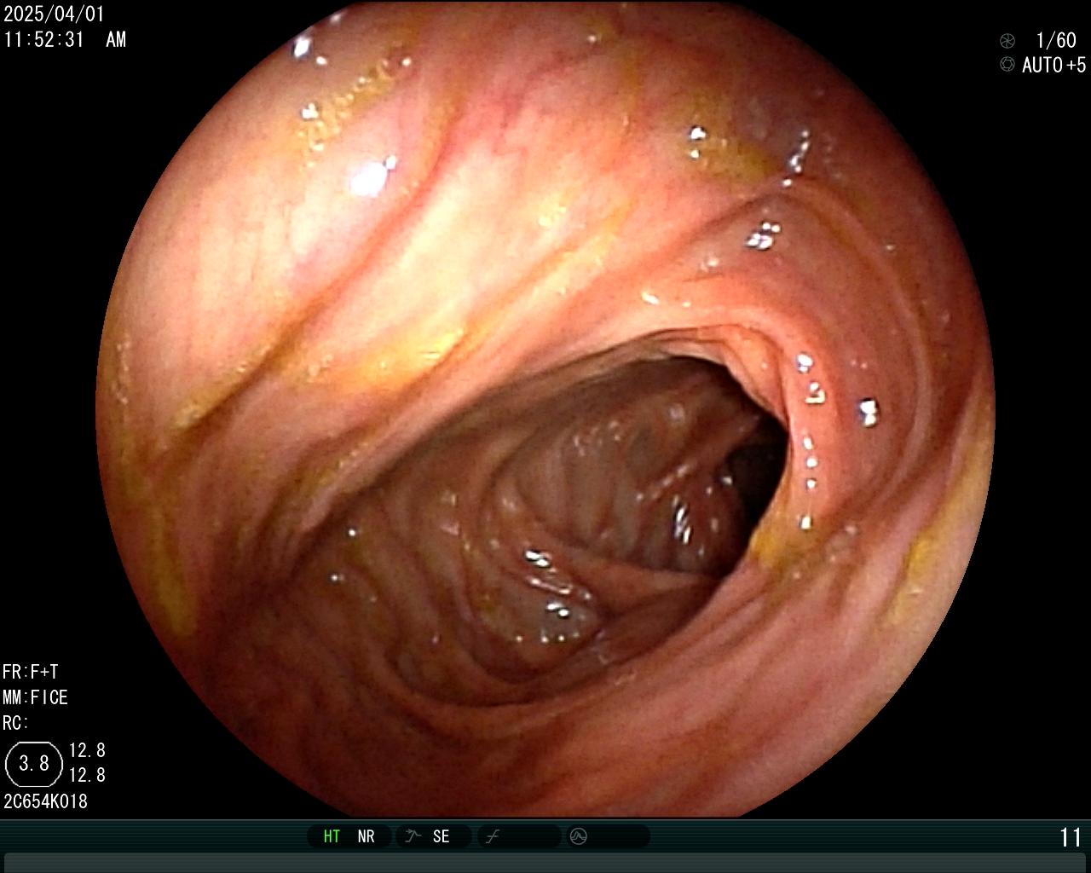Click the MM:FICE mode label
This screenshot has width=1091, height=873.
click(x=35, y=697)
